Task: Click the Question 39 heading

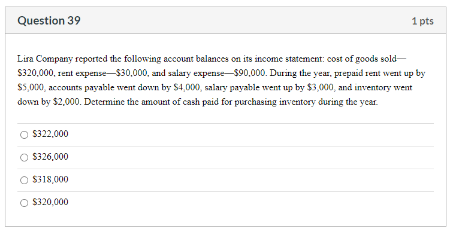Action: coord(49,21)
